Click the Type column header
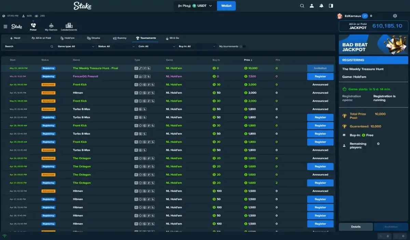 137,60
